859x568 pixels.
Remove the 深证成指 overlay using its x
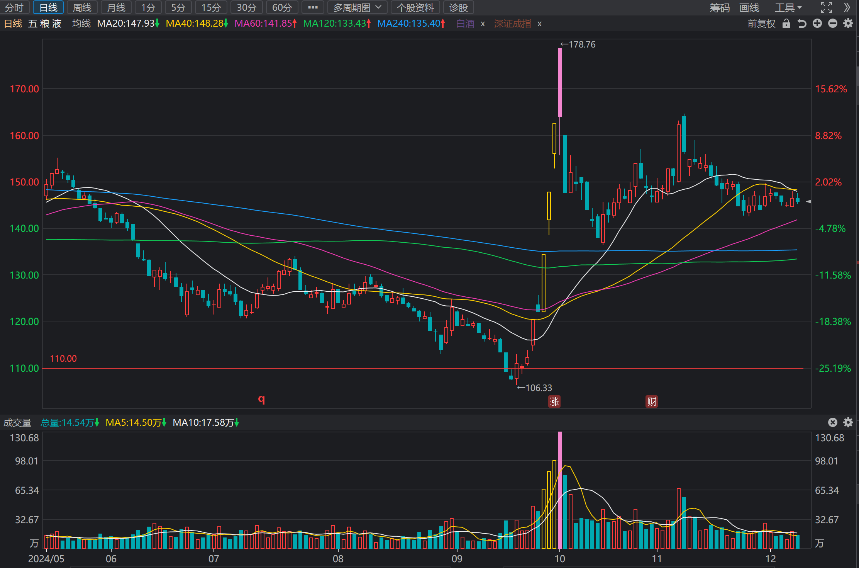pos(539,24)
